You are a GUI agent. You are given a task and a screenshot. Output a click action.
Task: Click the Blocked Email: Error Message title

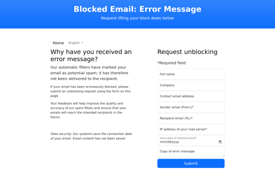coord(137,9)
